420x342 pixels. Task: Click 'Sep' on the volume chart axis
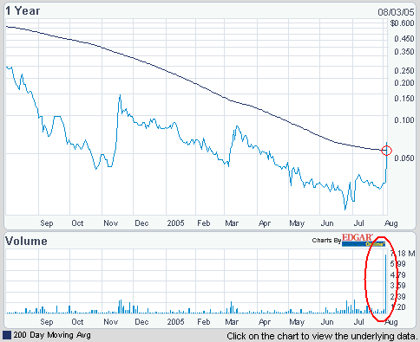click(x=47, y=322)
